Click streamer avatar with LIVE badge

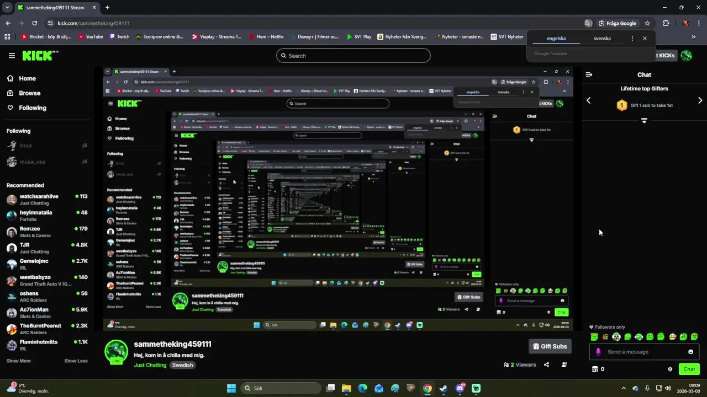[x=116, y=352]
